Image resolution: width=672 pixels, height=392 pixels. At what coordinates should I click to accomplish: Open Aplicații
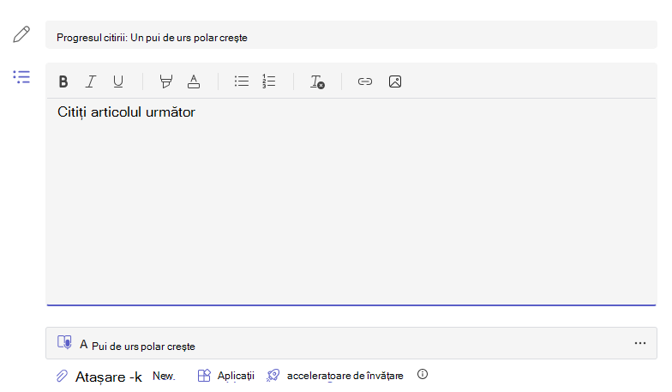tap(236, 376)
